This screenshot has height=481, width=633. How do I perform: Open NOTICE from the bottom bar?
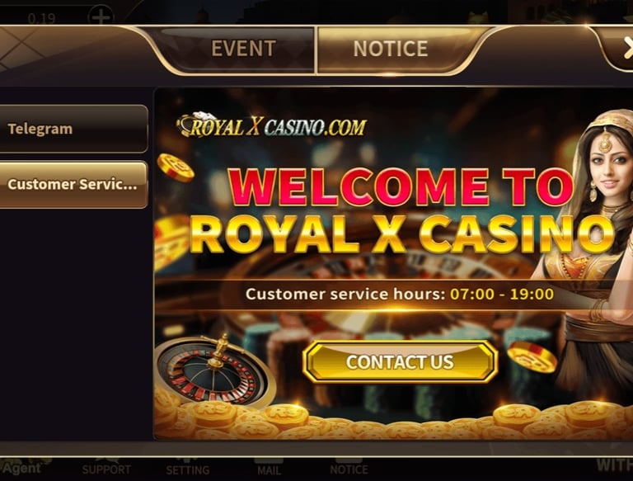pyautogui.click(x=349, y=468)
